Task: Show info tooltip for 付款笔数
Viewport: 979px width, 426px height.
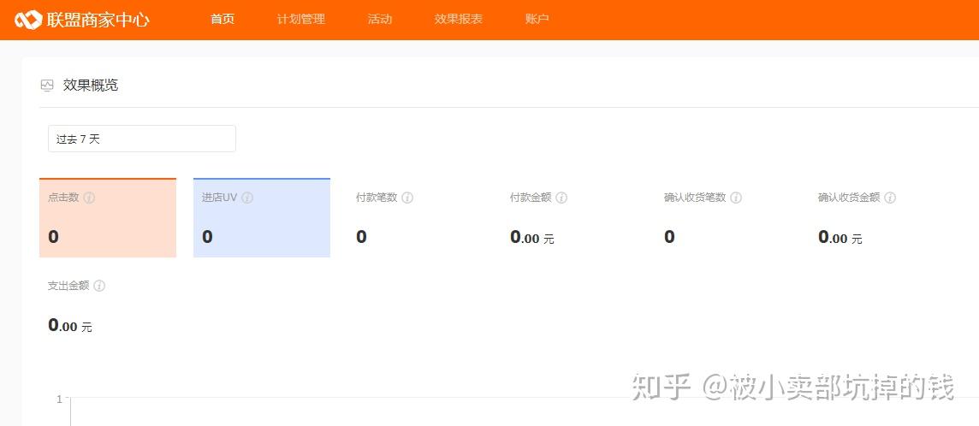Action: [x=407, y=198]
